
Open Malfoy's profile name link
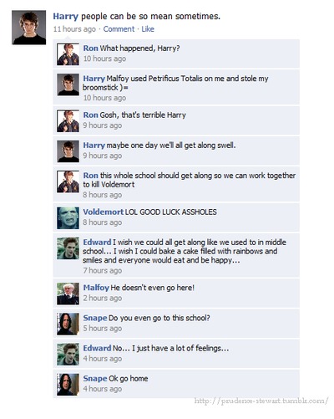[x=96, y=288]
